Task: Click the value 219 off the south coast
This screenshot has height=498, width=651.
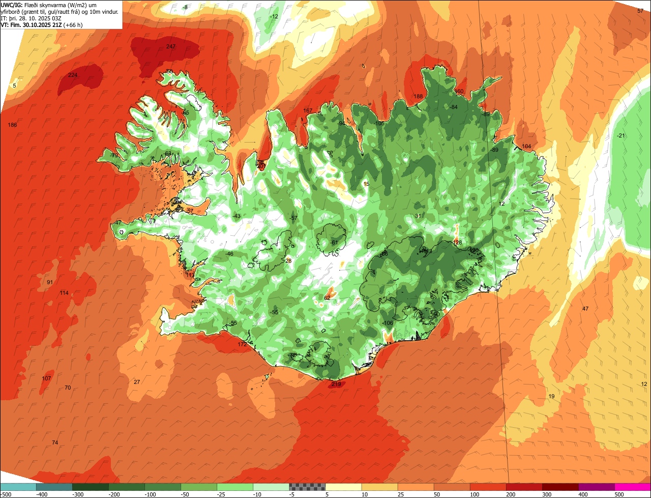Action: click(336, 384)
